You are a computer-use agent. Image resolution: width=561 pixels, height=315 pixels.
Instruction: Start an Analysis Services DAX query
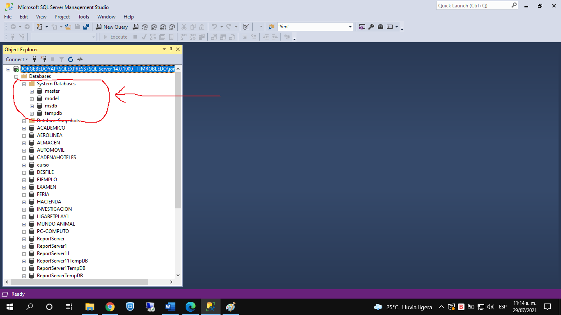(x=172, y=27)
